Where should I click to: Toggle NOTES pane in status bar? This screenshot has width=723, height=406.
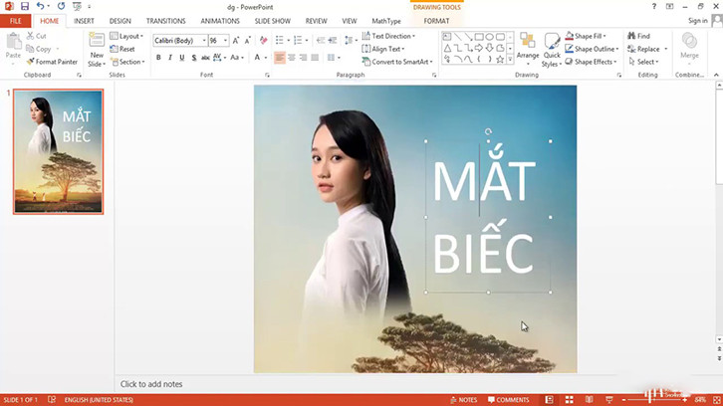pyautogui.click(x=463, y=400)
